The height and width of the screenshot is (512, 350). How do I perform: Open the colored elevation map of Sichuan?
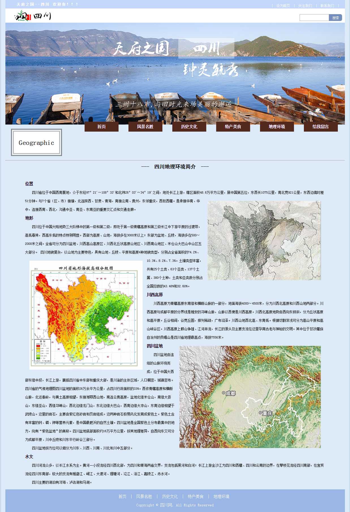pos(86,315)
